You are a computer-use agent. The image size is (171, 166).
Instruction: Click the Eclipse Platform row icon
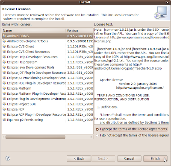(4, 88)
